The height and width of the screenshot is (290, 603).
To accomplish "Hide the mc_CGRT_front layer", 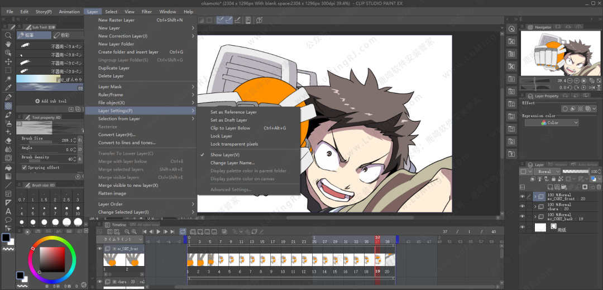I will point(523,197).
